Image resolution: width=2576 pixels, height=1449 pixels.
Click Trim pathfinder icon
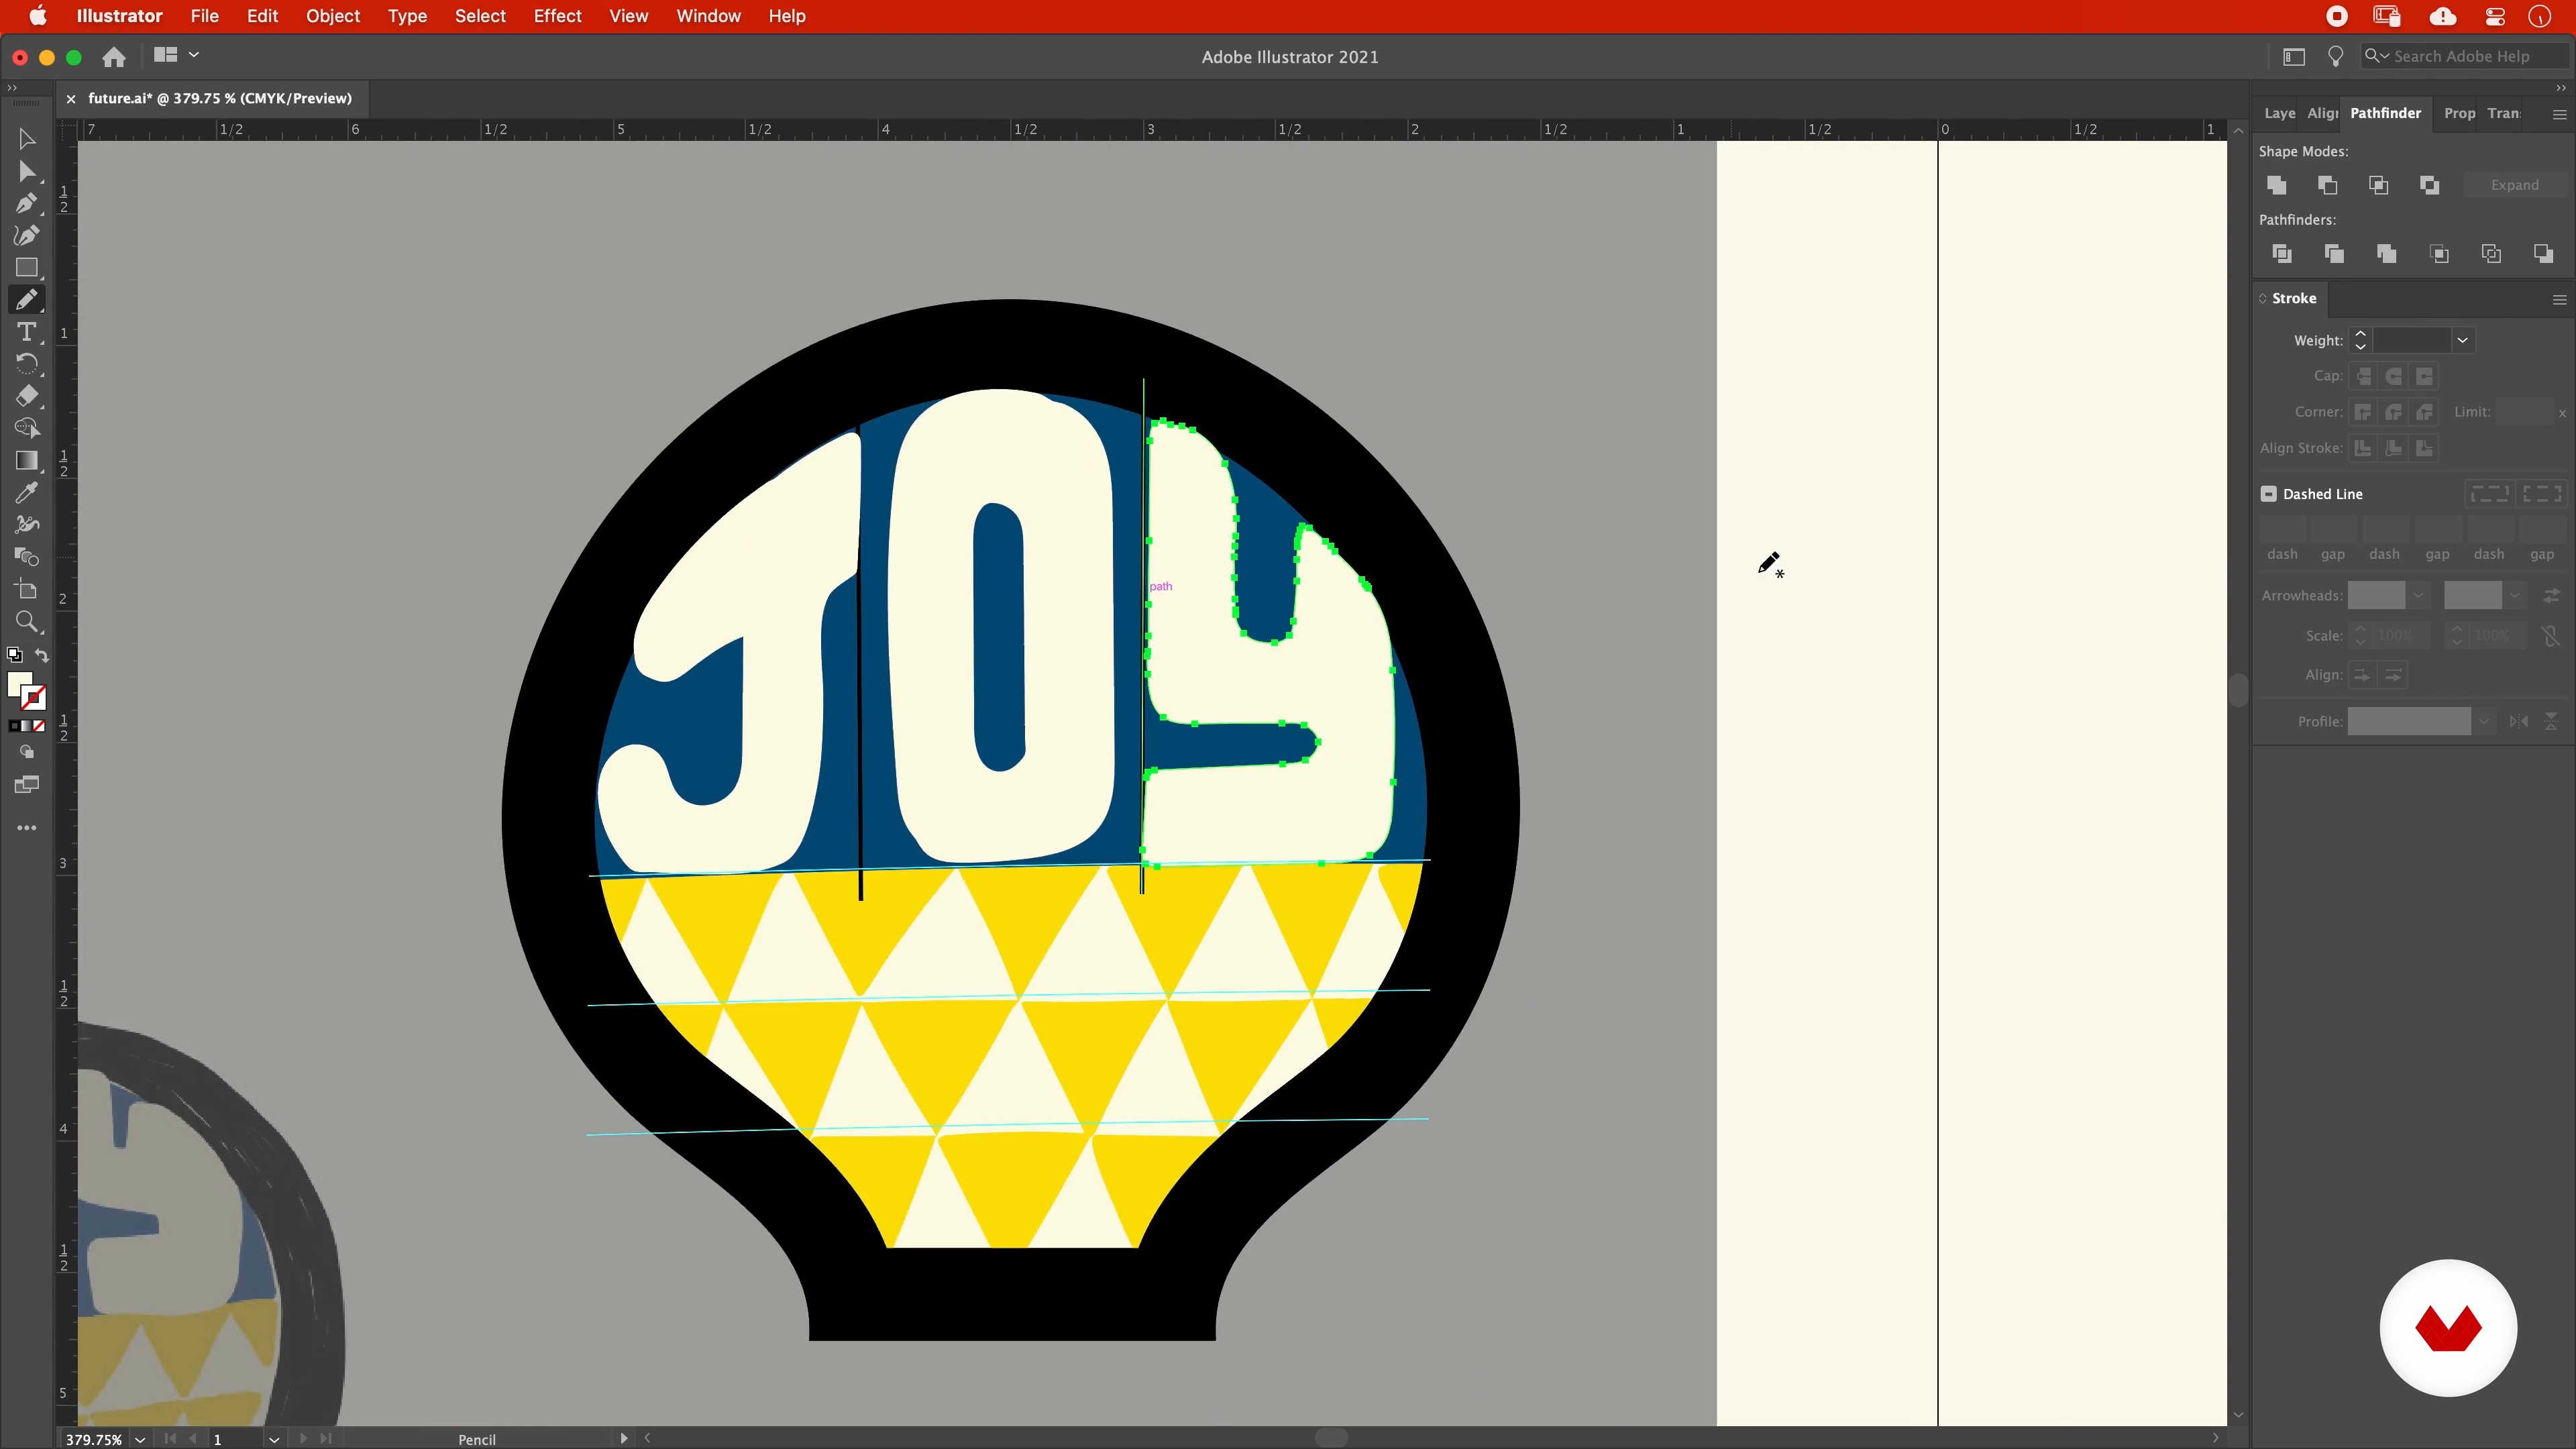2334,254
